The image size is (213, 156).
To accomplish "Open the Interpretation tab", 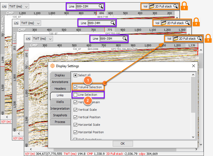I will pos(60,109).
